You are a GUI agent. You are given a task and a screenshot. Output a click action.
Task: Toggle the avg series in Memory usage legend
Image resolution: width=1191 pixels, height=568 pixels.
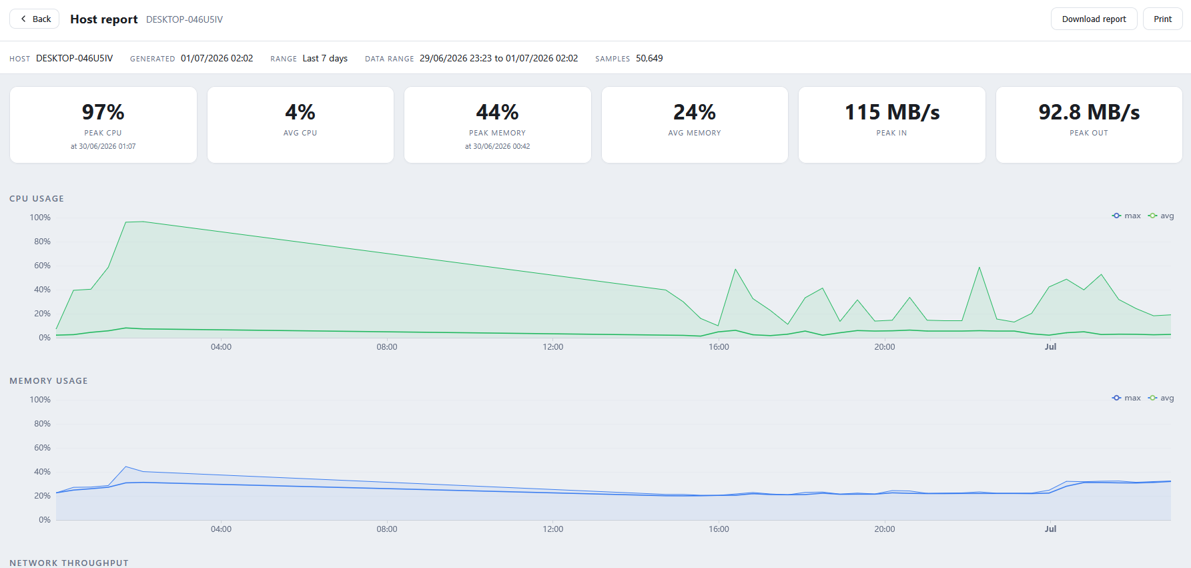coord(1161,398)
